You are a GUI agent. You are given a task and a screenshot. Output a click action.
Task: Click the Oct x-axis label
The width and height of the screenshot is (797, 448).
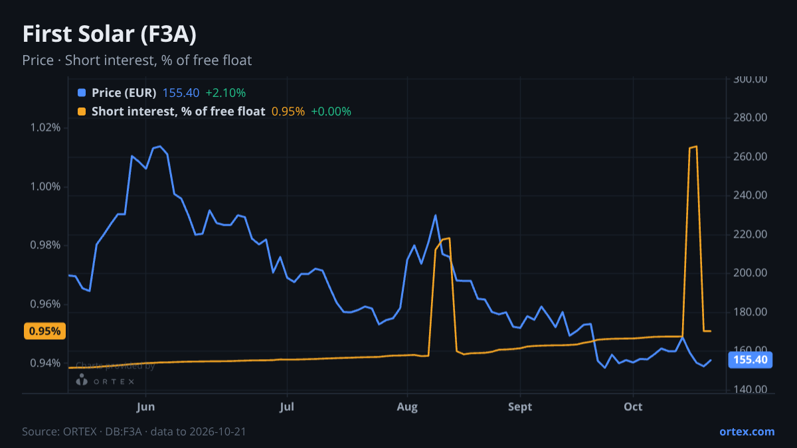point(633,407)
